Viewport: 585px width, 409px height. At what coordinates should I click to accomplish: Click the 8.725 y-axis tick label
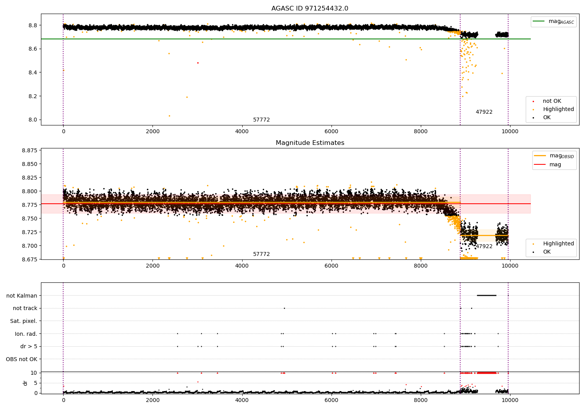tap(30, 232)
